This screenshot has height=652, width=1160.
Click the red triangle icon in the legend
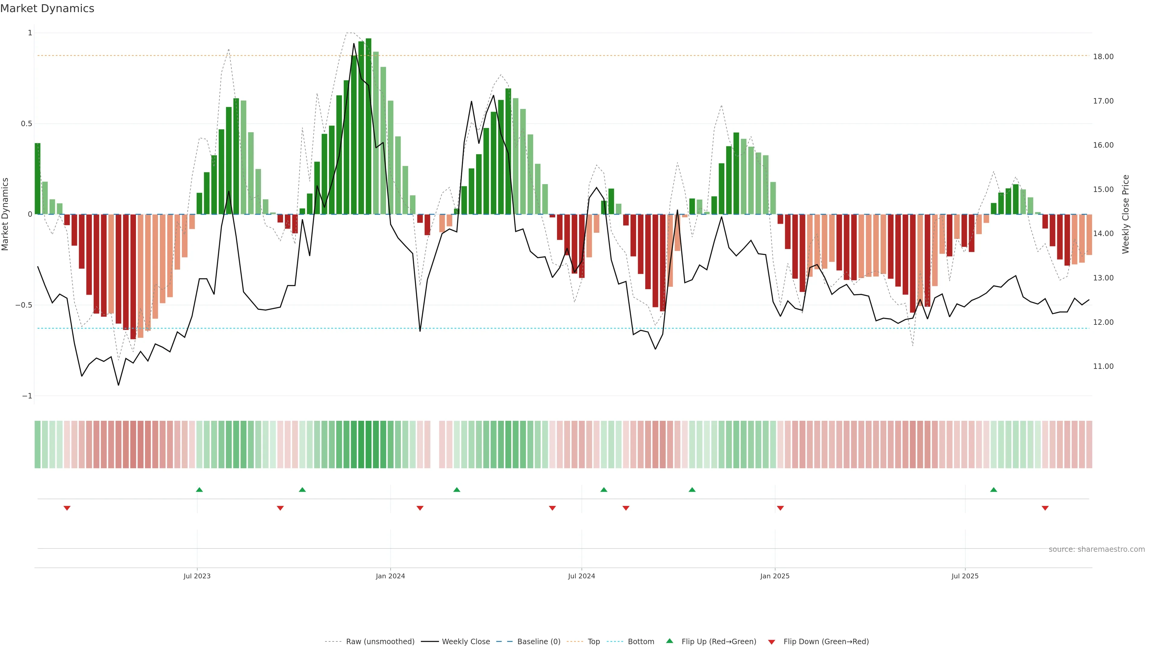point(772,642)
